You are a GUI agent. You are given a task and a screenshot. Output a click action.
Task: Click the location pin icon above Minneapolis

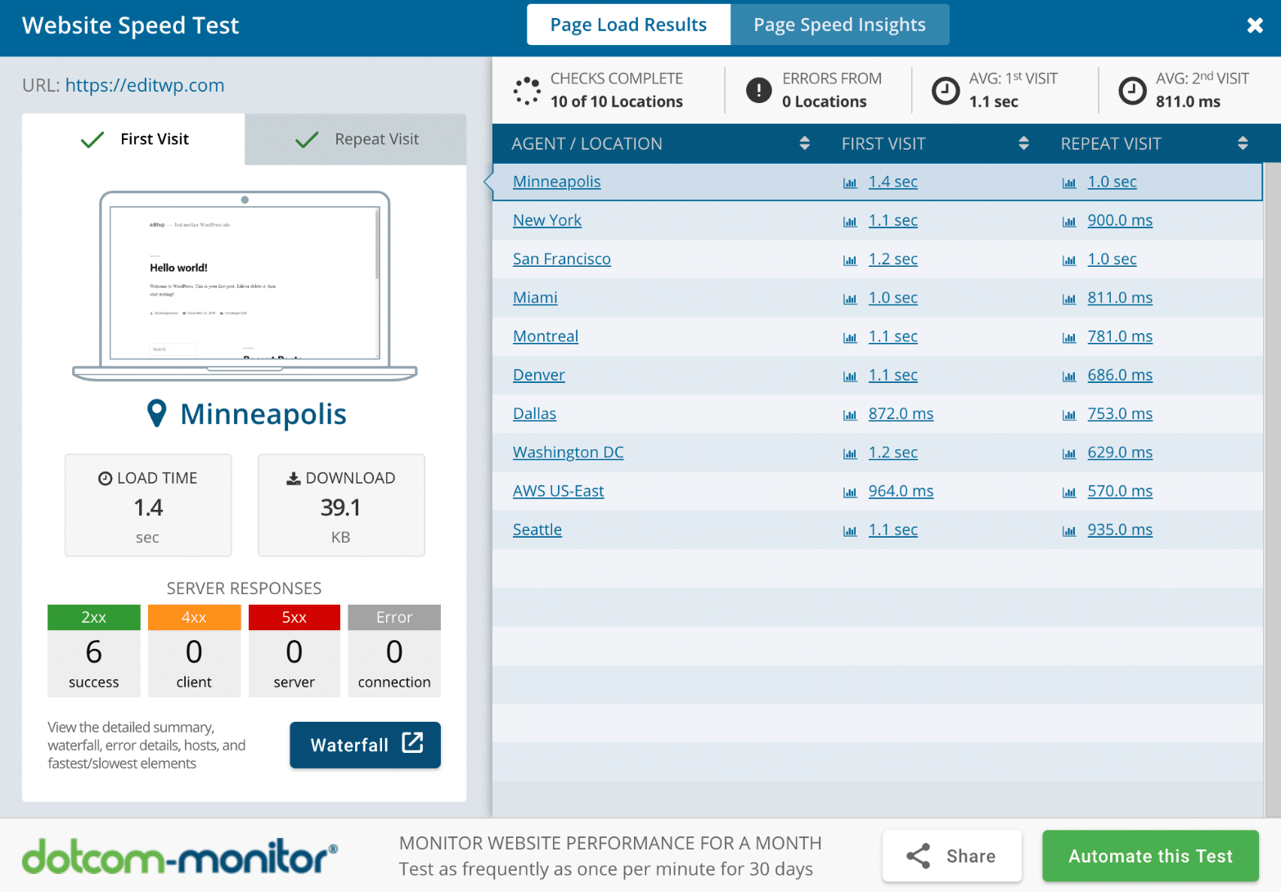click(x=157, y=413)
